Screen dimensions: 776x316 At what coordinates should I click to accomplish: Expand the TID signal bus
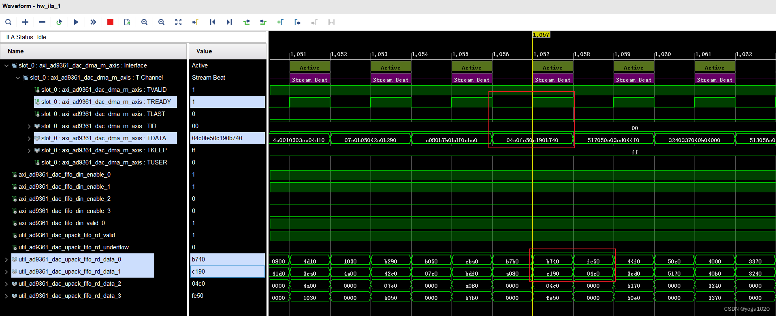pos(29,126)
